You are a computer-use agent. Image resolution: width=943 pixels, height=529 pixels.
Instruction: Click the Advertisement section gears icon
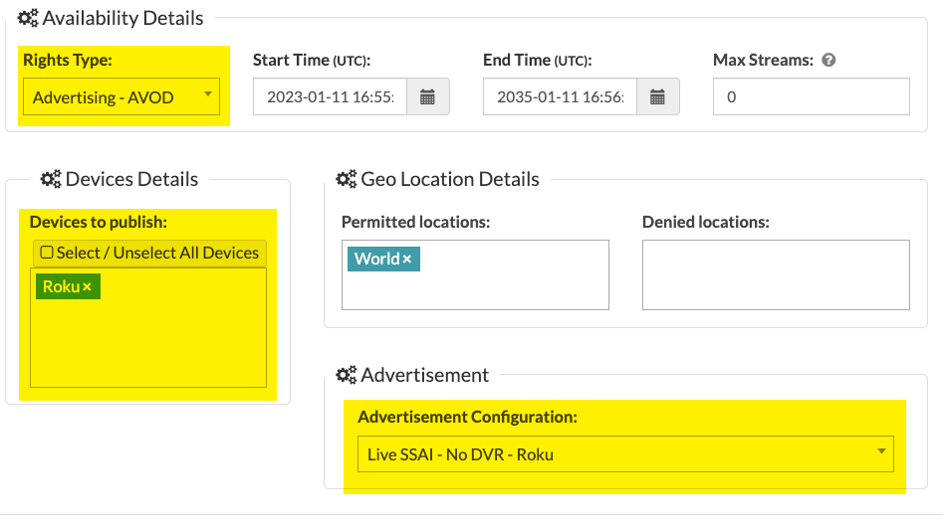click(x=347, y=375)
